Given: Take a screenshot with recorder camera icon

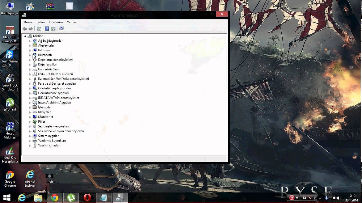Looking at the screenshot, I should click(x=304, y=198).
